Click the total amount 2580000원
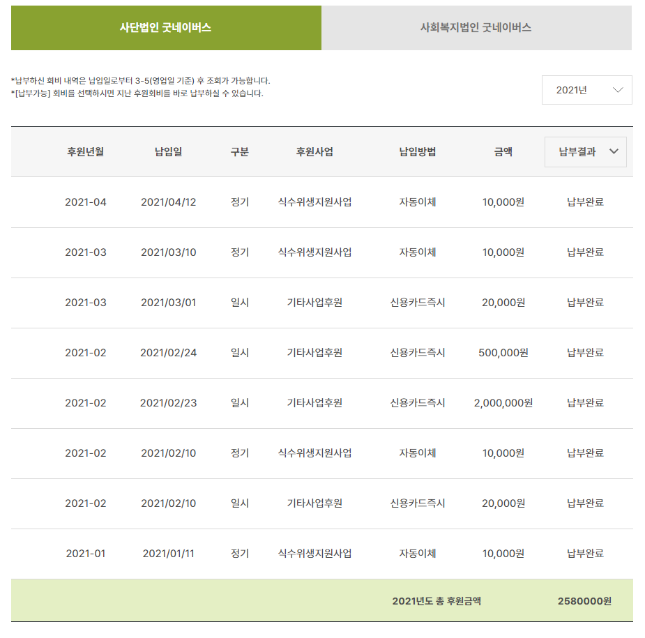The width and height of the screenshot is (645, 638). (x=584, y=601)
